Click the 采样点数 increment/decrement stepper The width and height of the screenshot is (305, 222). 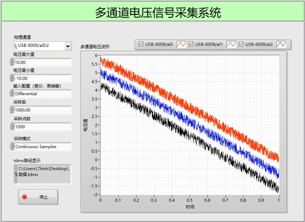[x=11, y=126]
